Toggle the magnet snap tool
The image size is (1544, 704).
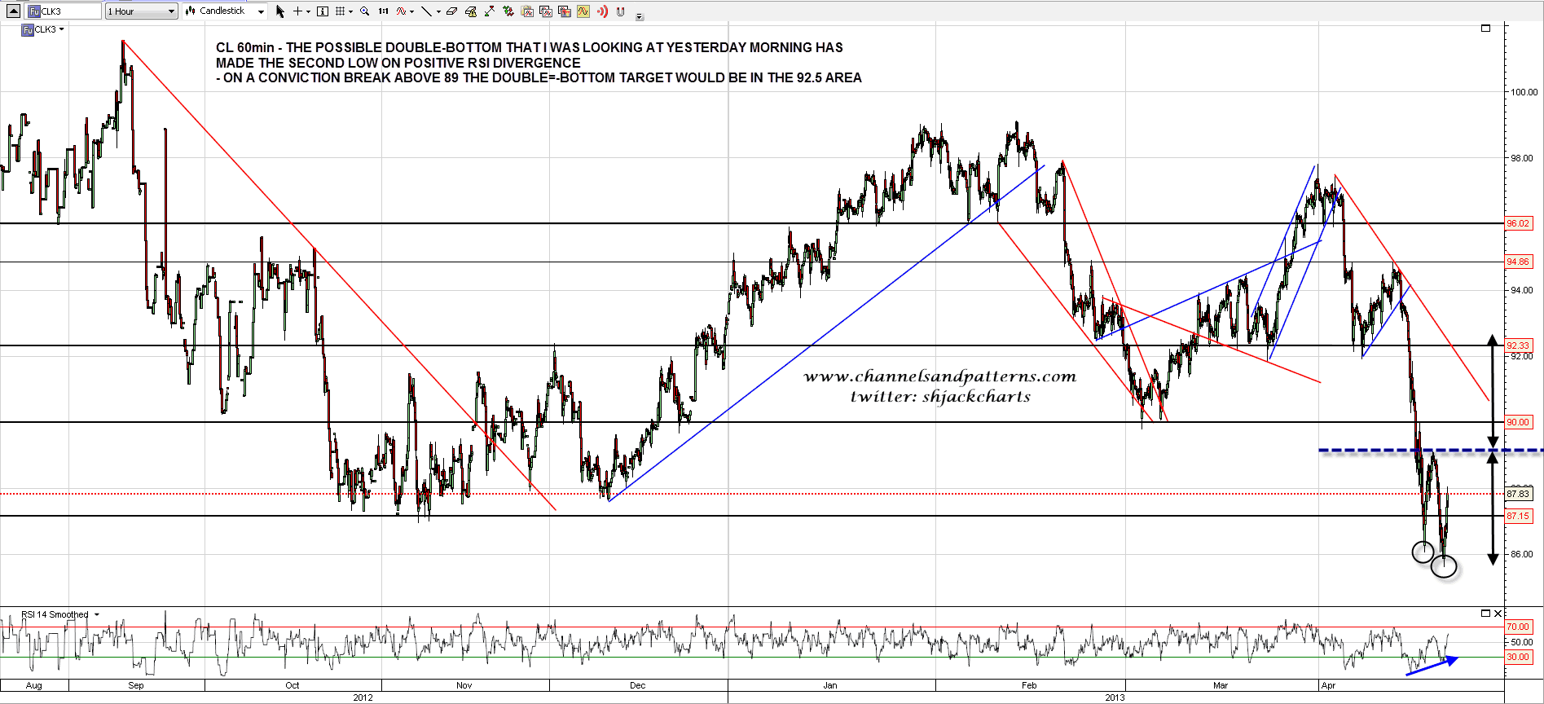[621, 11]
